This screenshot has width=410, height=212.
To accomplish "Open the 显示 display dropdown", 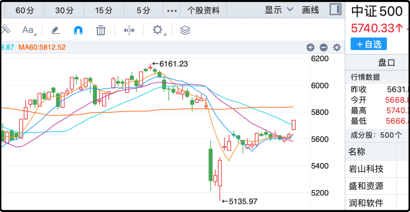I will (x=279, y=10).
